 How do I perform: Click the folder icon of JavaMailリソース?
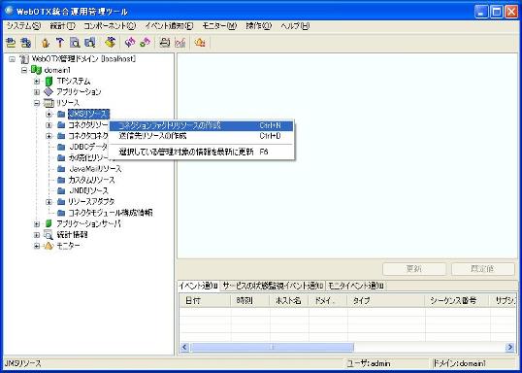tap(61, 169)
